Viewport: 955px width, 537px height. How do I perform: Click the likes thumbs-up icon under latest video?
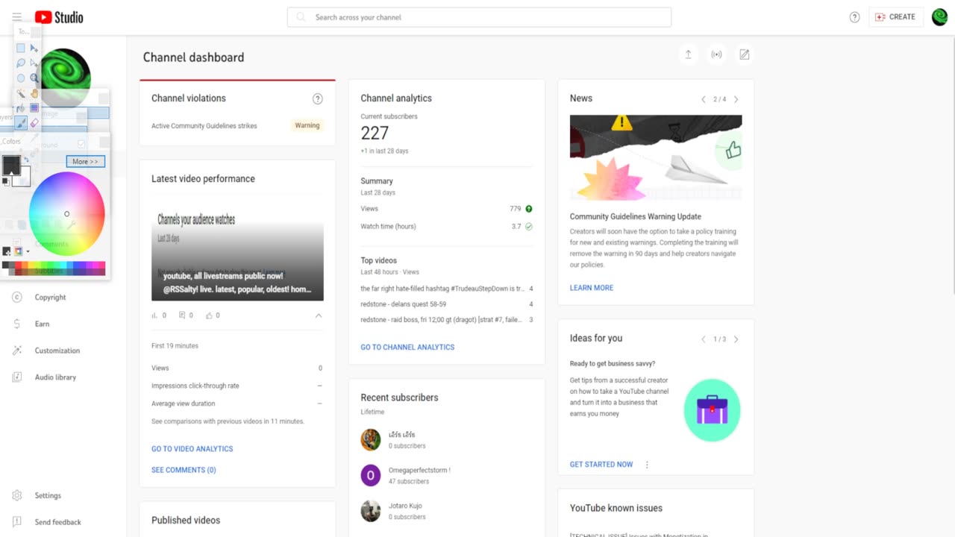[x=210, y=315]
